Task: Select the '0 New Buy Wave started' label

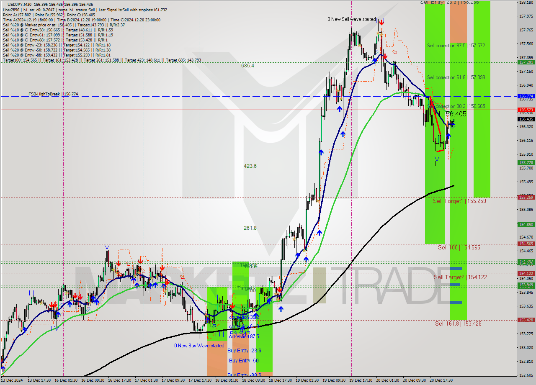Action: pos(199,346)
